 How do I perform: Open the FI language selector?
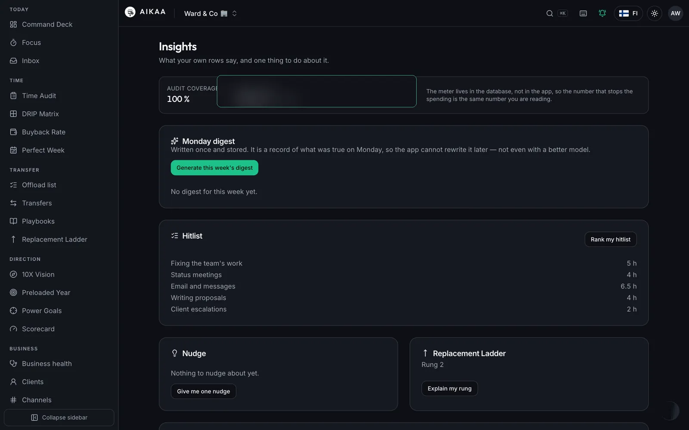pos(628,13)
